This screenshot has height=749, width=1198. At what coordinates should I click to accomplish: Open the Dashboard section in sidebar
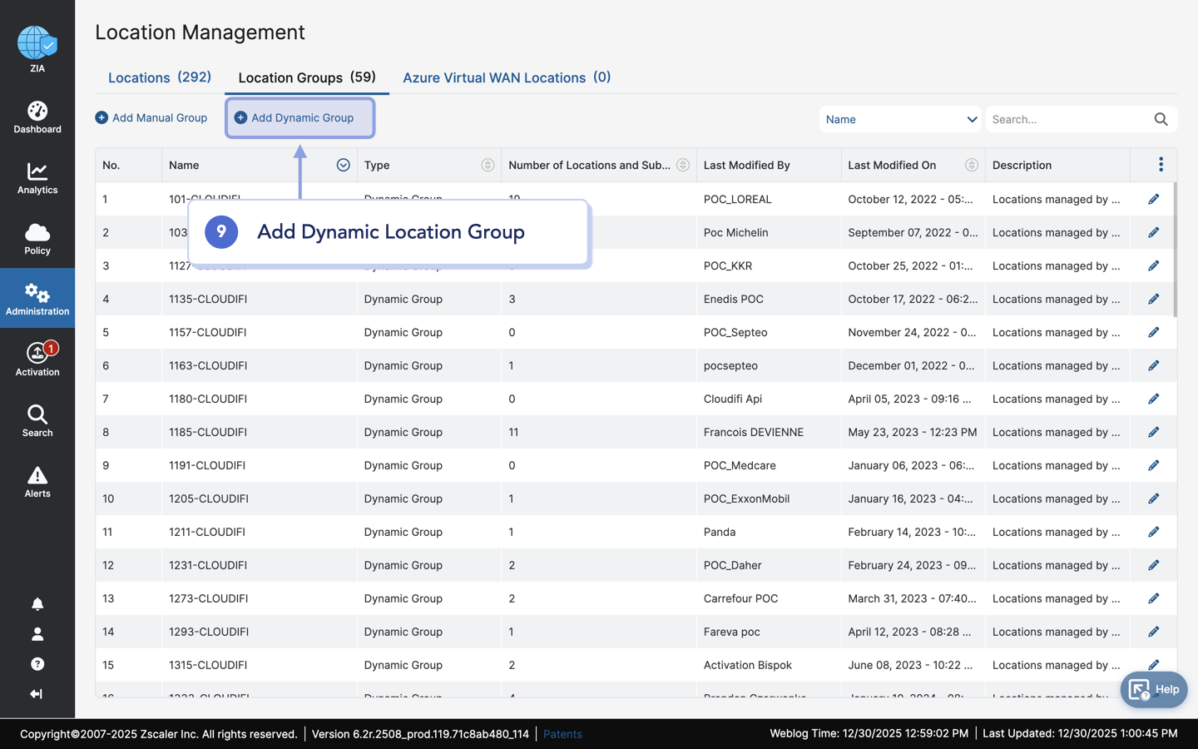[37, 117]
